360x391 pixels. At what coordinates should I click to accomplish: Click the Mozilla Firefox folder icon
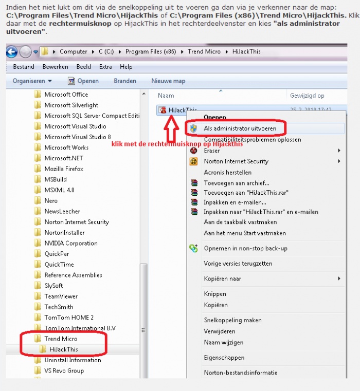(x=38, y=169)
